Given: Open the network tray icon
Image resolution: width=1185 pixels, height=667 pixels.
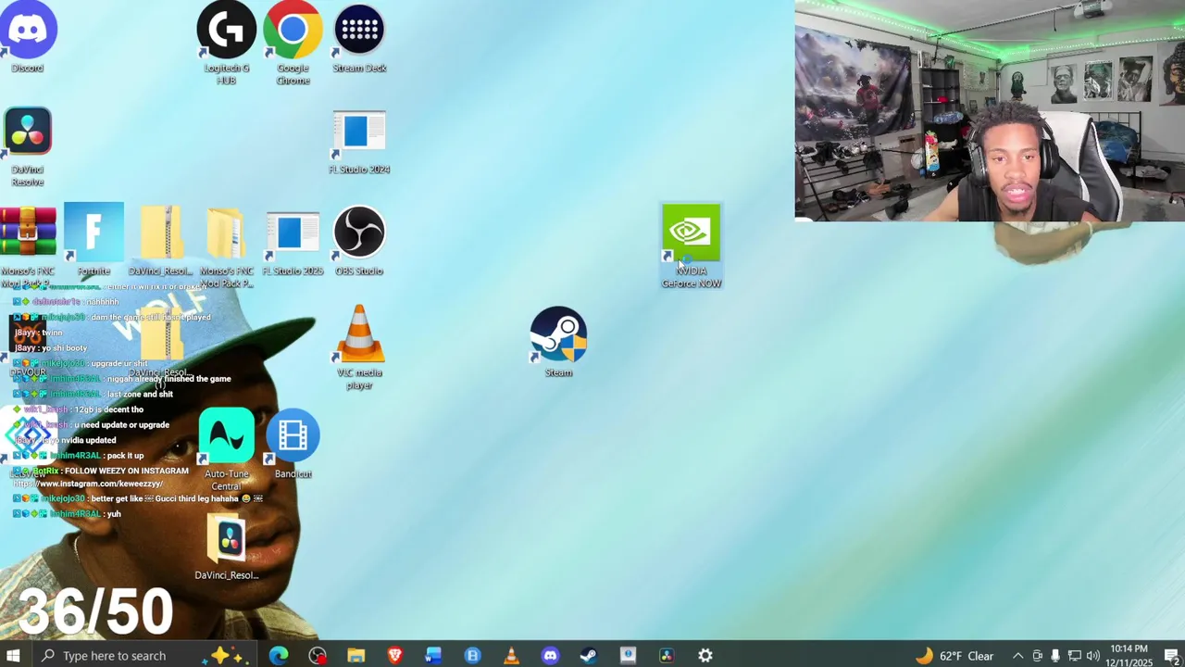Looking at the screenshot, I should (x=1074, y=656).
